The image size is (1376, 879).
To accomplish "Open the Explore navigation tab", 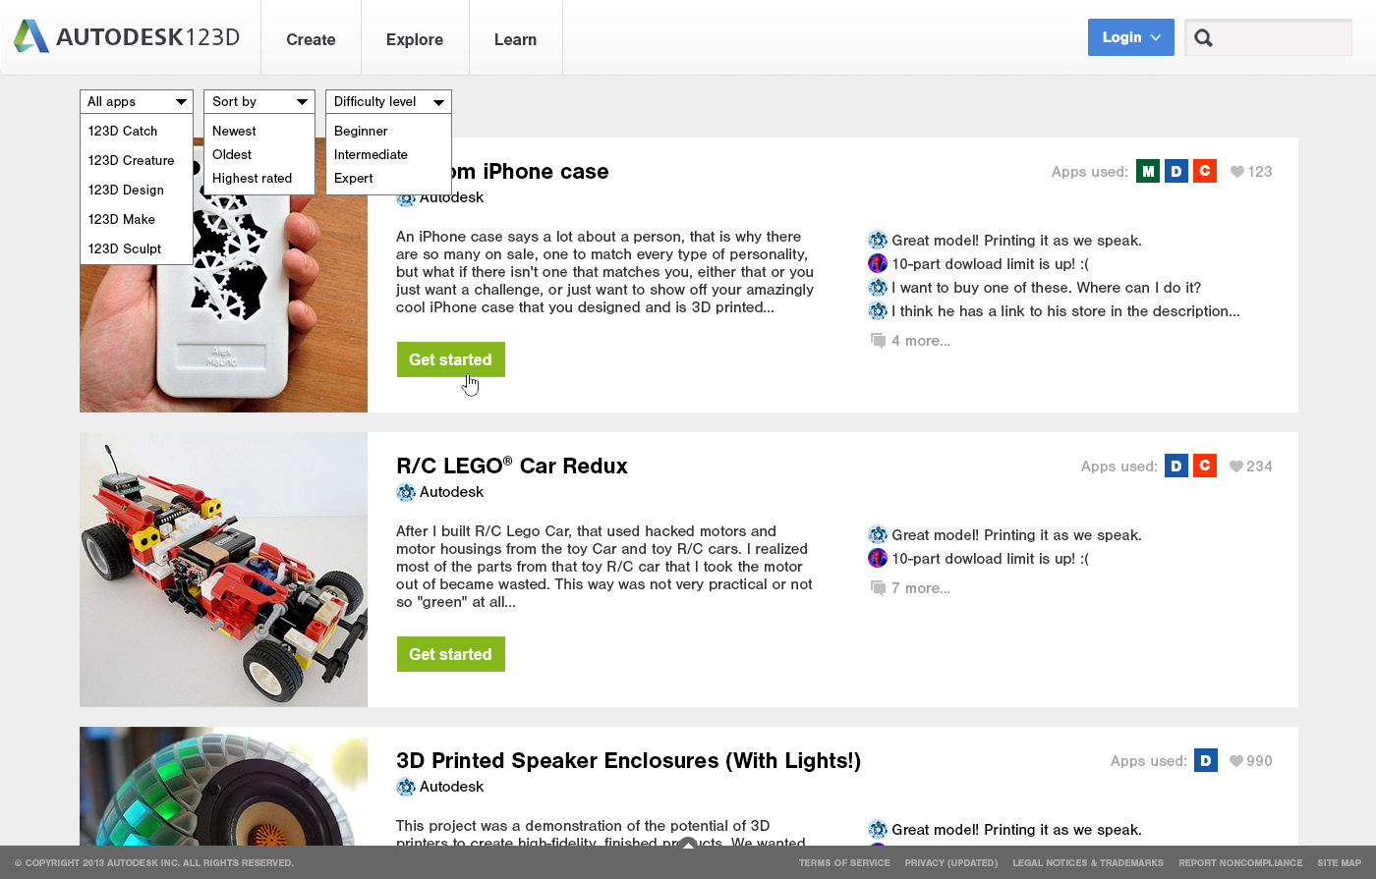I will [415, 38].
